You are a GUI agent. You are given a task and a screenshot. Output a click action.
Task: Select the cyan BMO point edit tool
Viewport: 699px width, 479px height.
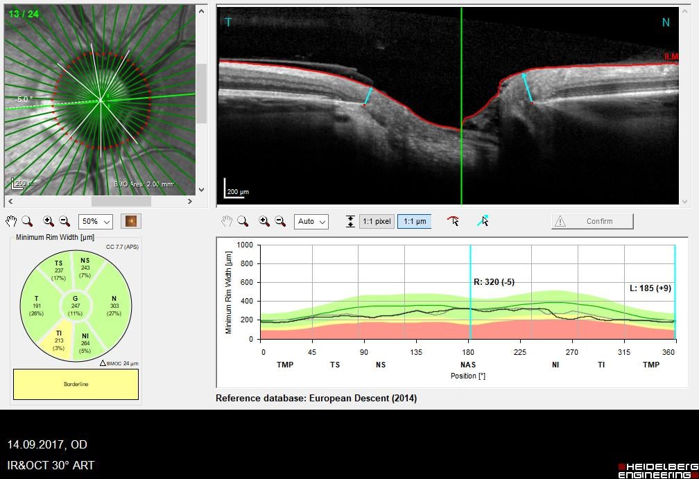click(483, 221)
